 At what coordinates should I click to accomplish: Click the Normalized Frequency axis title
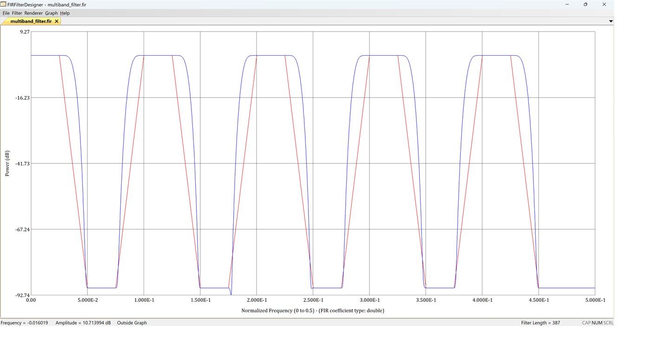click(x=313, y=311)
